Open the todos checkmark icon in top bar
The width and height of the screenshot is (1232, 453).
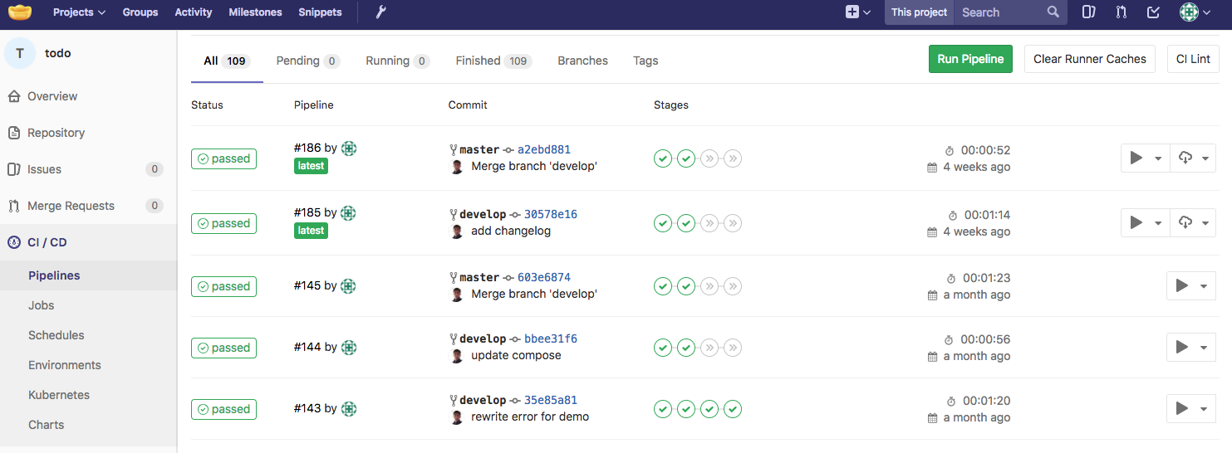[x=1153, y=12]
